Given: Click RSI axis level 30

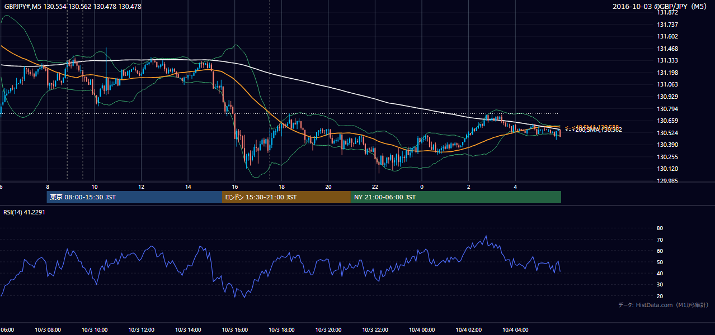Looking at the screenshot, I should tap(660, 285).
